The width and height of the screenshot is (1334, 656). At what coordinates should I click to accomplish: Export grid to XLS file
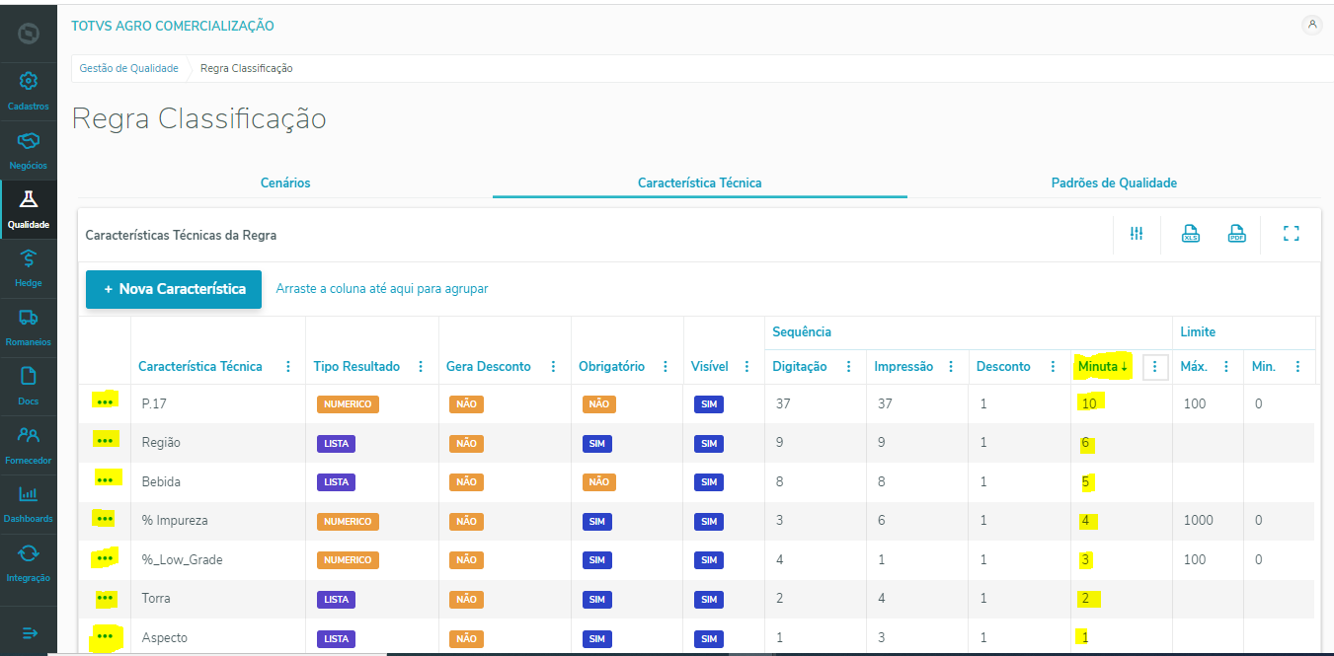pyautogui.click(x=1191, y=234)
